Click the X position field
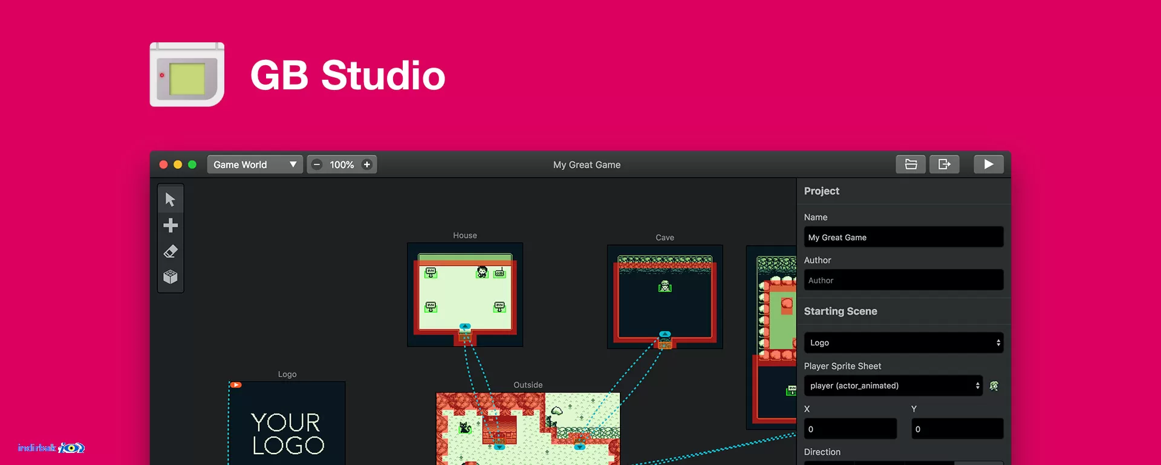The height and width of the screenshot is (465, 1161). coord(850,429)
